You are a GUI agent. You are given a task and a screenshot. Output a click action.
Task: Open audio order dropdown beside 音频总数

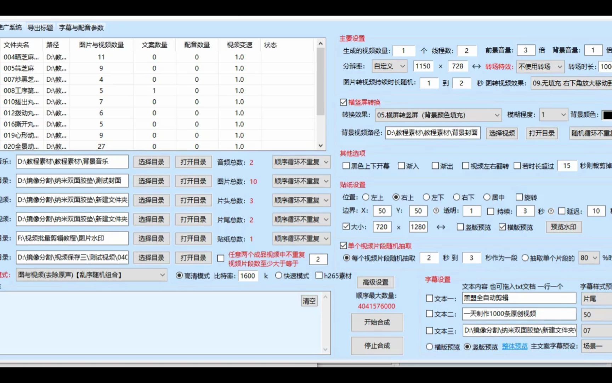click(x=301, y=162)
